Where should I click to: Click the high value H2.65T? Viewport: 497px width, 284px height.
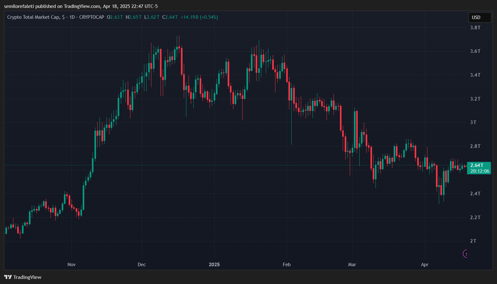134,17
